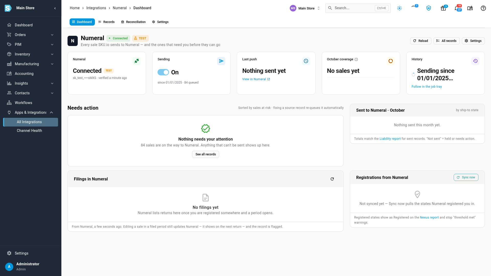Screen dimensions: 491x276
Task: Open the shield icon in top bar
Action: coord(429,8)
